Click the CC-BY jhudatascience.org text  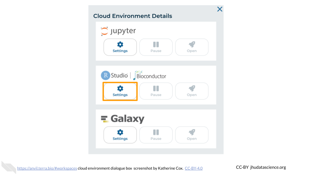click(261, 167)
